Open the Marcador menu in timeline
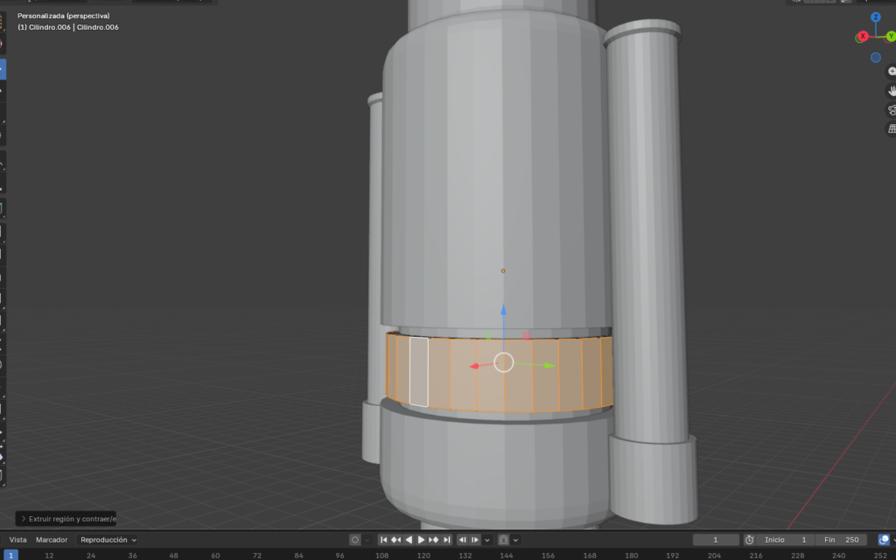The image size is (896, 560). 52,540
